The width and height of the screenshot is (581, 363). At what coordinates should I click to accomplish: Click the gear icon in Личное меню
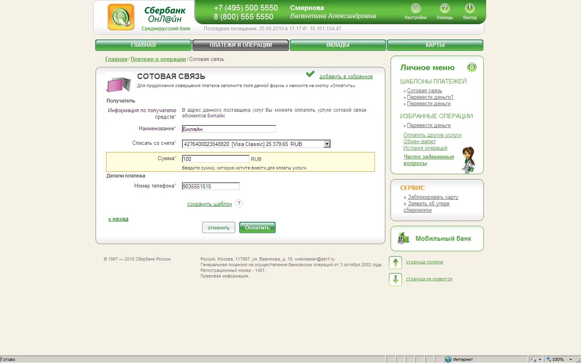click(x=472, y=67)
